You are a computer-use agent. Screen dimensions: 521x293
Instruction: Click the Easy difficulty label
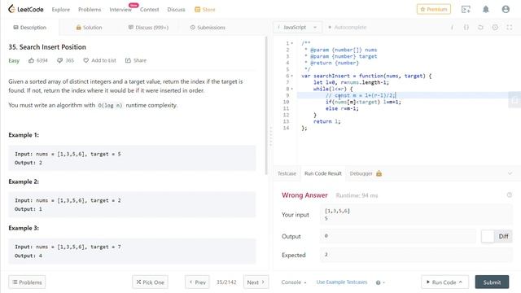[14, 60]
